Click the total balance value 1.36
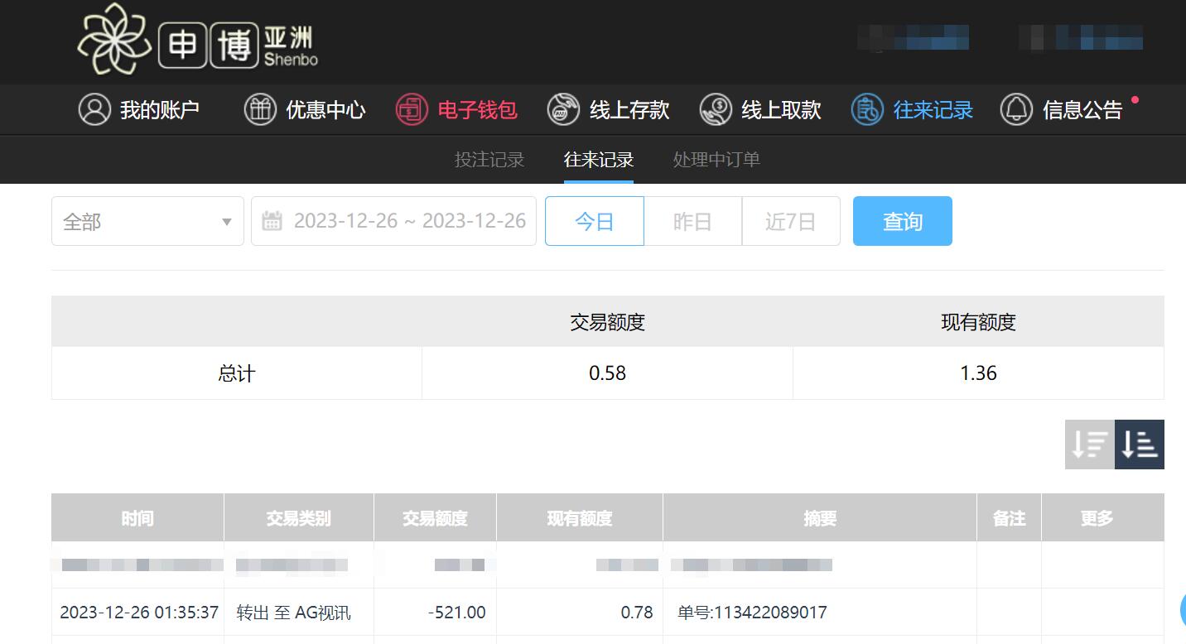Image resolution: width=1186 pixels, height=644 pixels. click(x=978, y=373)
